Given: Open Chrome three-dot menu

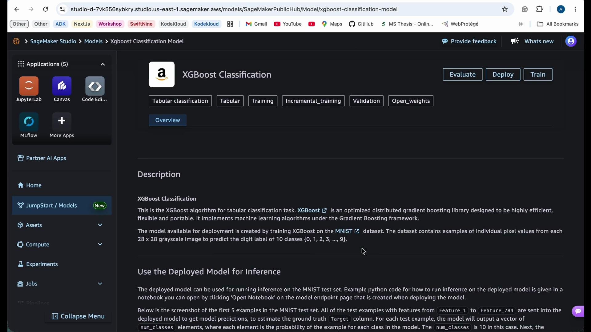Looking at the screenshot, I should coord(575,9).
